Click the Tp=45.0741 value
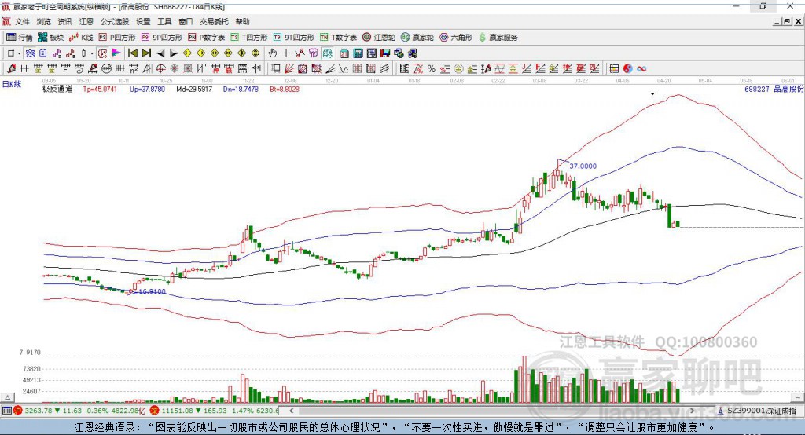Viewport: 805px width, 435px height. [100, 89]
